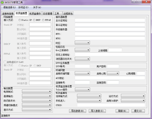
Task: Click the 日志上报地址 input field
Action: coord(110,54)
